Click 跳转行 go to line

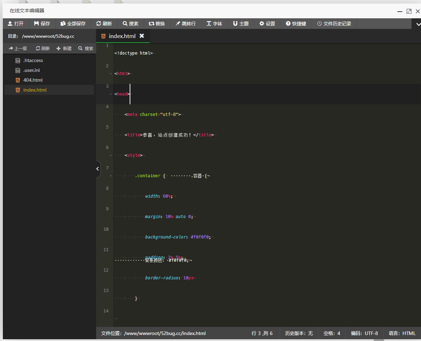(186, 24)
